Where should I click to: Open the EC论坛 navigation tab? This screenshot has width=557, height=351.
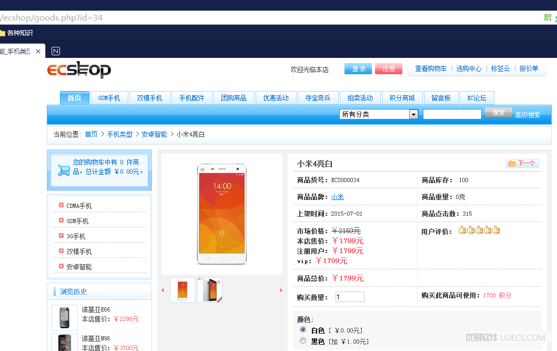click(x=477, y=98)
